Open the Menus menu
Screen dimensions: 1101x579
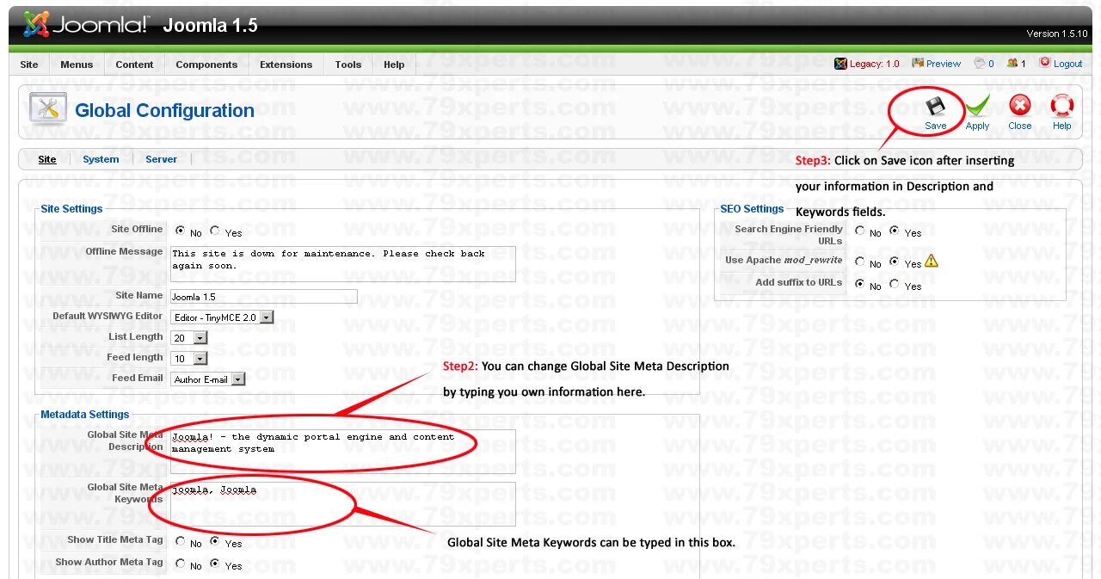pos(77,65)
